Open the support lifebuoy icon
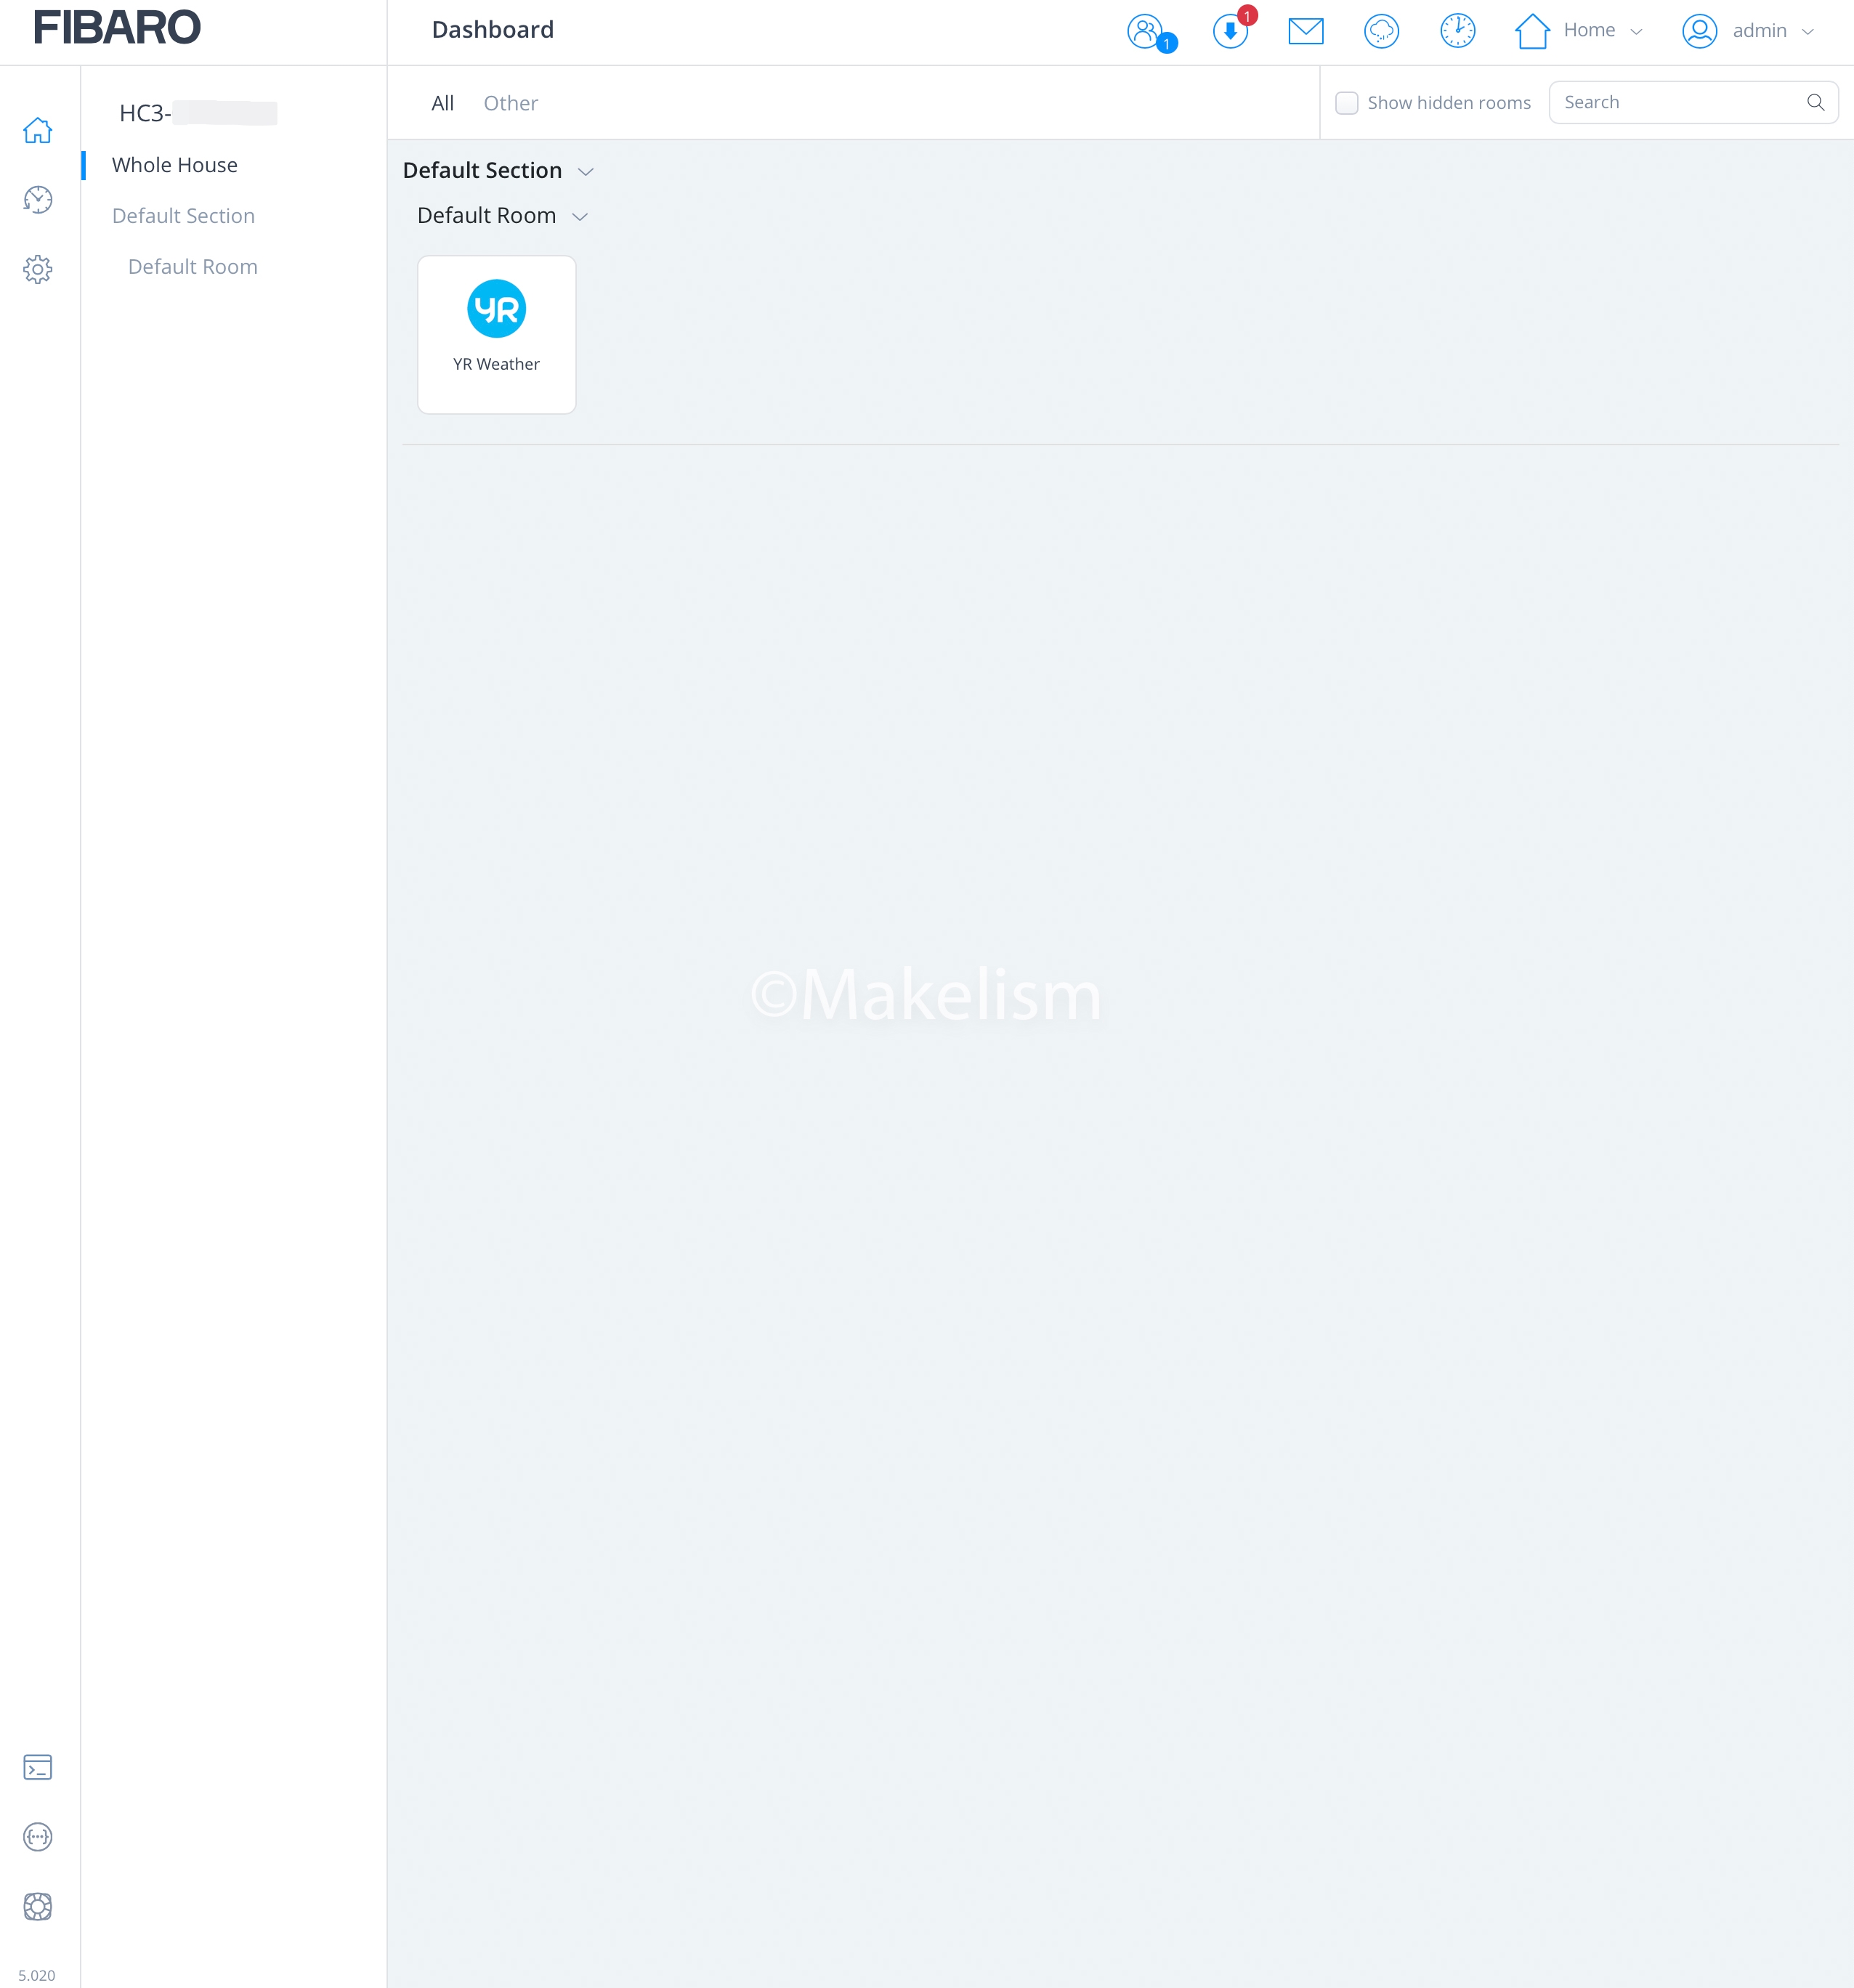This screenshot has width=1854, height=1988. point(38,1906)
